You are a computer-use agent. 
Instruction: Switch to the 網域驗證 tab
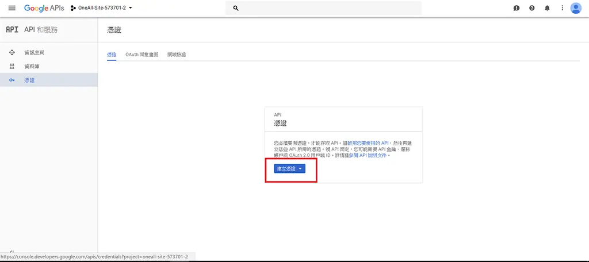click(177, 55)
